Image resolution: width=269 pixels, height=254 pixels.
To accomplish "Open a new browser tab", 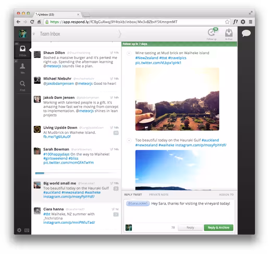I will point(86,15).
